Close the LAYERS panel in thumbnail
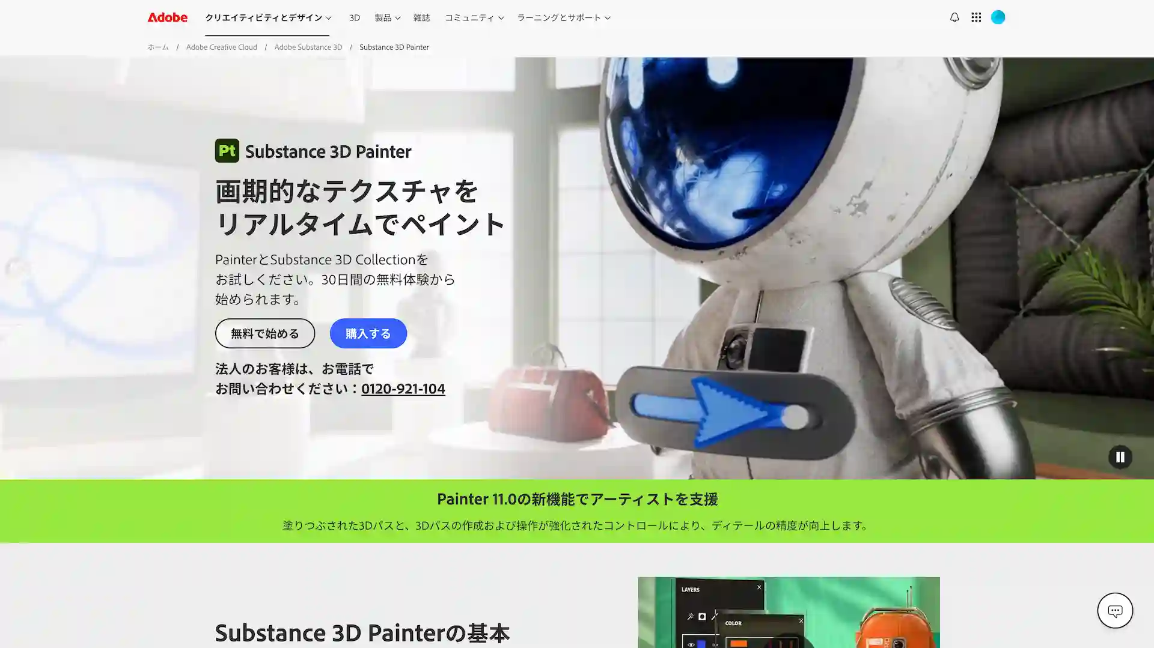Viewport: 1154px width, 648px height. tap(759, 587)
